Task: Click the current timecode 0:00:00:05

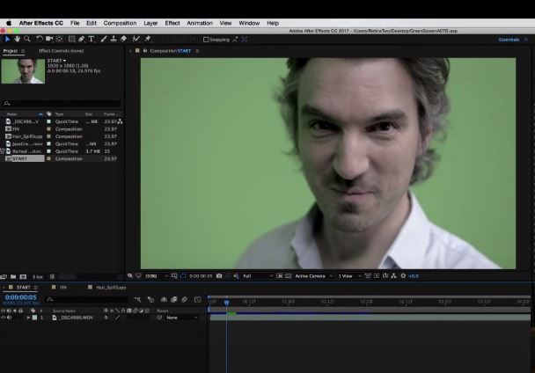Action: (21, 297)
